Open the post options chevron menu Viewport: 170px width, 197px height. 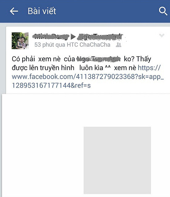click(x=162, y=35)
